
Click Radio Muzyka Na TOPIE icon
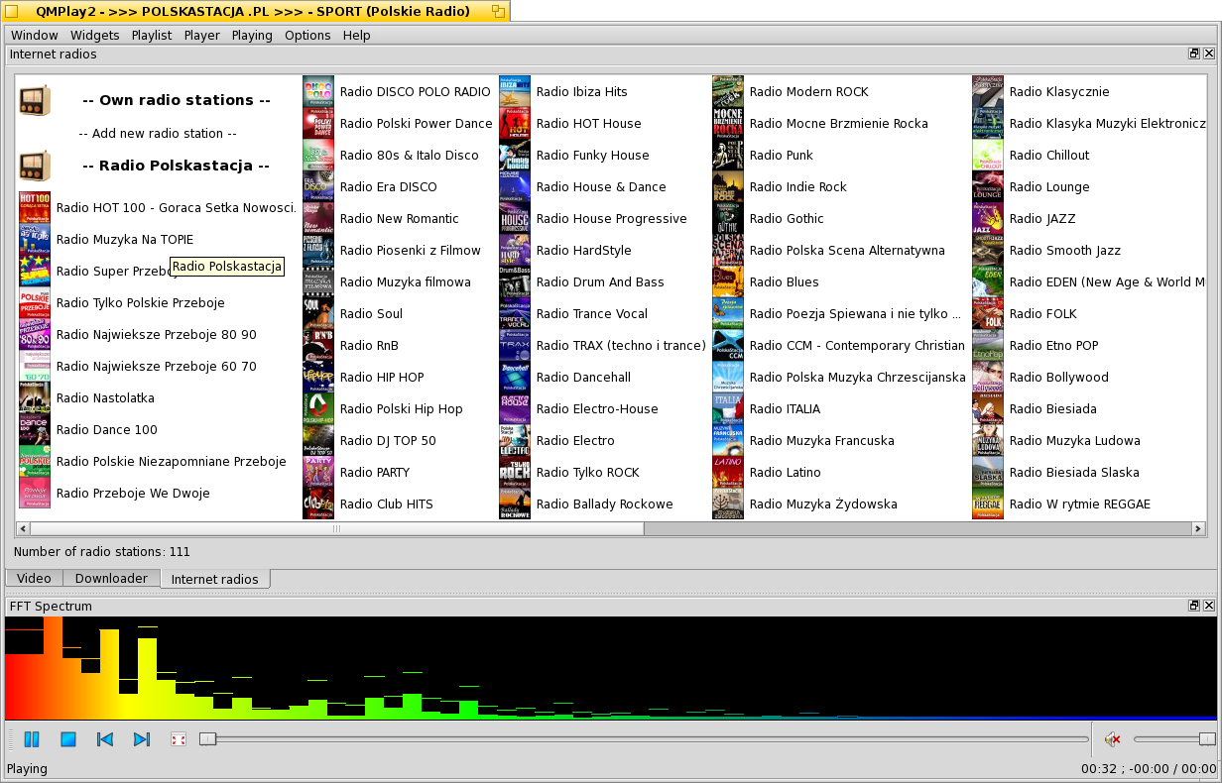coord(35,239)
